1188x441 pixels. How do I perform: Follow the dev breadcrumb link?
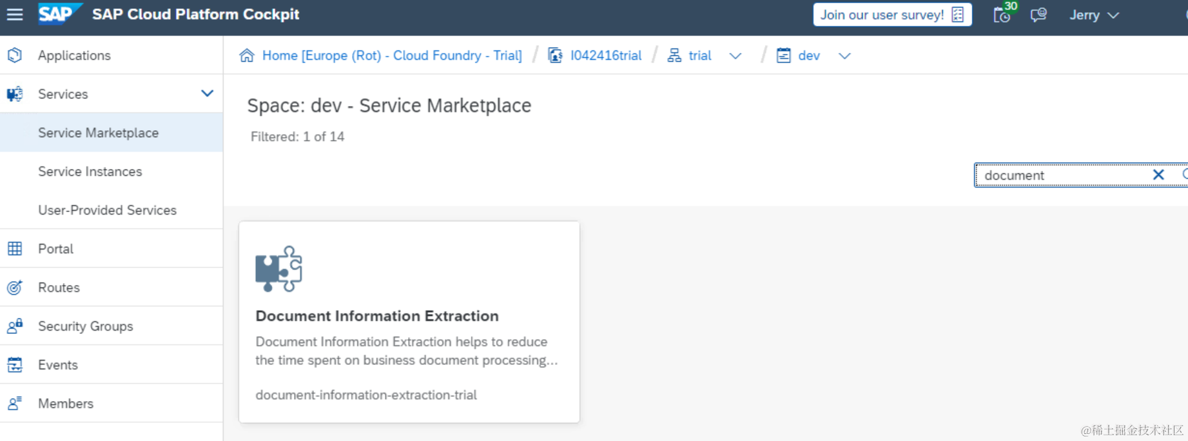(x=809, y=55)
